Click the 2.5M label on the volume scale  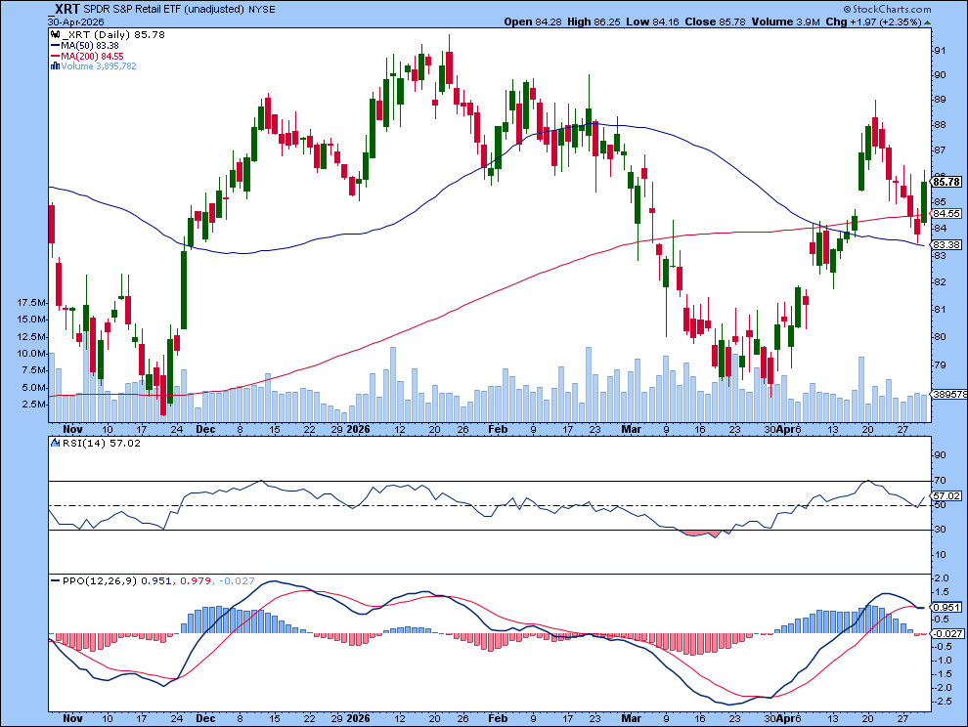[x=34, y=405]
